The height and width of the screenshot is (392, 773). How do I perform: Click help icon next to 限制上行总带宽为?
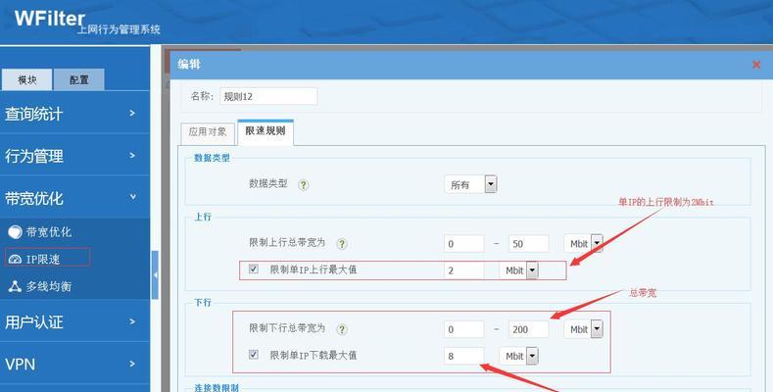tap(341, 244)
